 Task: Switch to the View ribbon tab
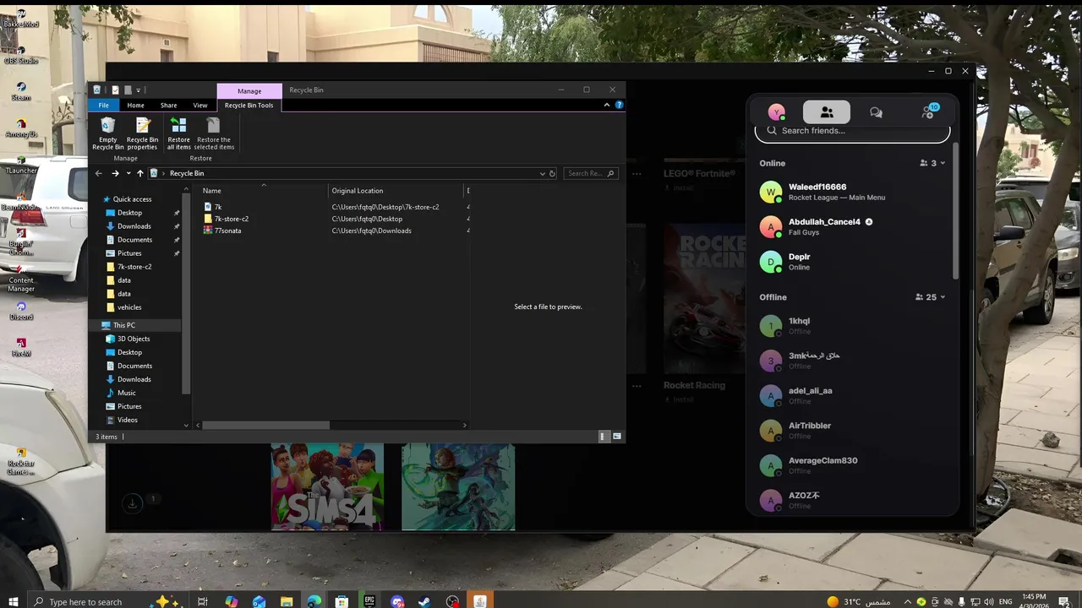200,106
